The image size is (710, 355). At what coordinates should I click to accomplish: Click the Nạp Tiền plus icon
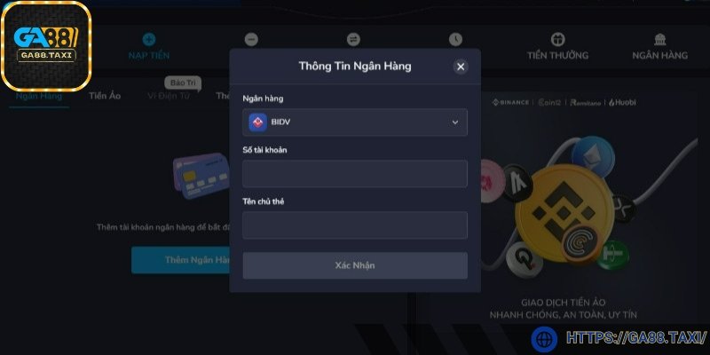pyautogui.click(x=149, y=39)
